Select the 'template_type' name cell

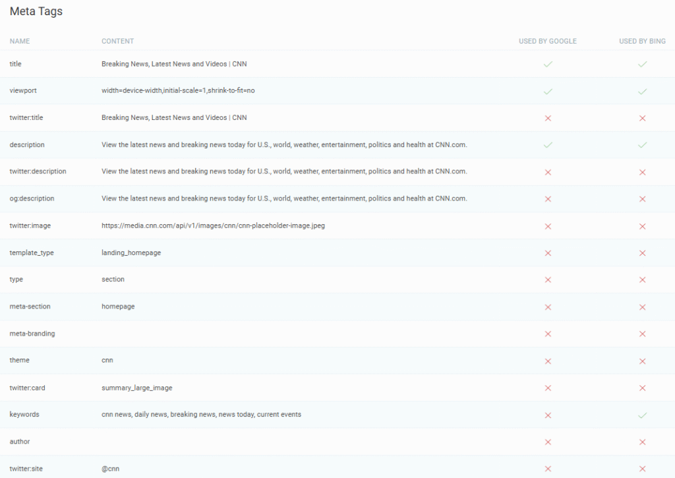pyautogui.click(x=32, y=253)
